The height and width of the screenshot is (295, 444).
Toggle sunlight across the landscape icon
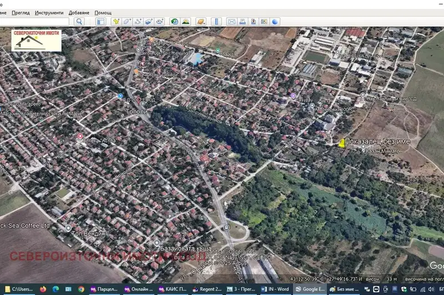click(x=186, y=22)
